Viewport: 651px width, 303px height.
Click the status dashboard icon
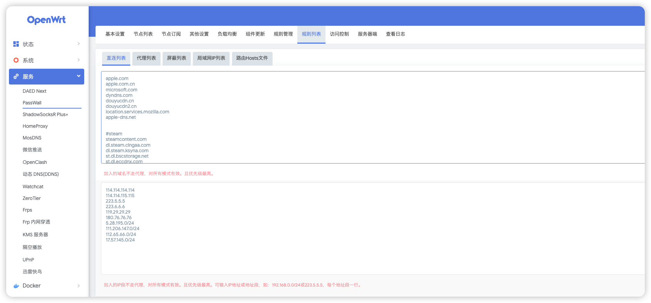point(16,44)
